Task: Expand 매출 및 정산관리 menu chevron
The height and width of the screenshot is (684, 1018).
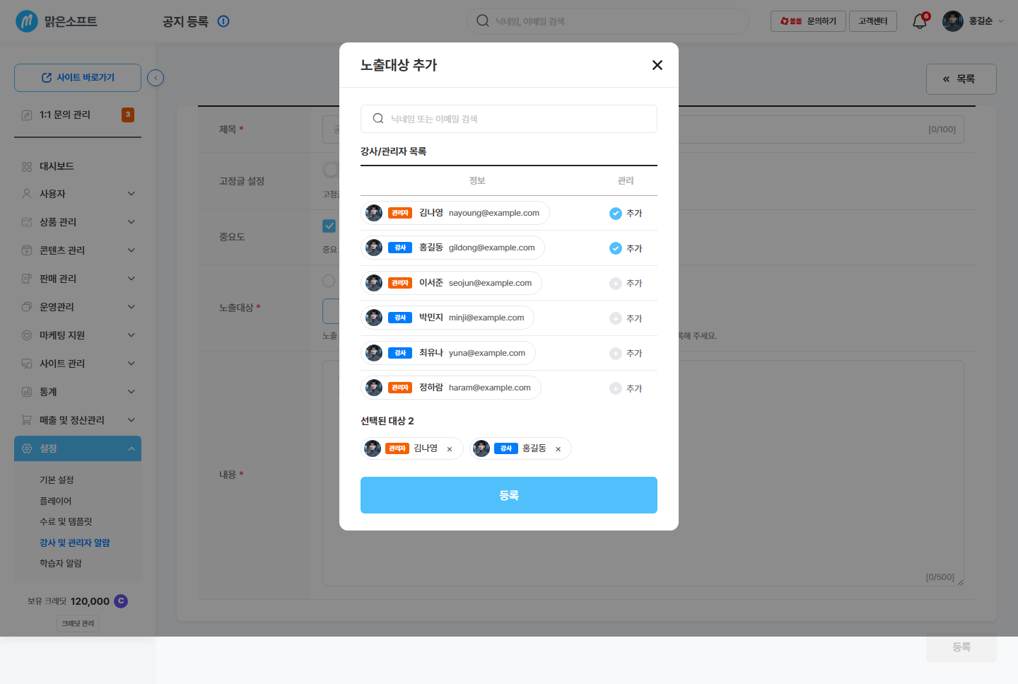Action: 131,420
